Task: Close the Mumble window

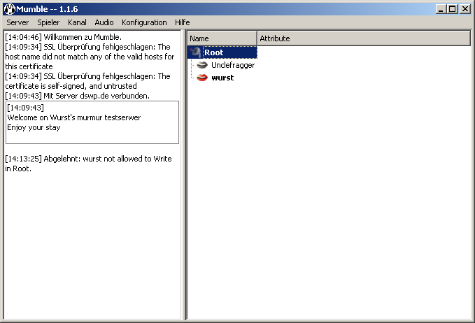Action: (x=465, y=9)
